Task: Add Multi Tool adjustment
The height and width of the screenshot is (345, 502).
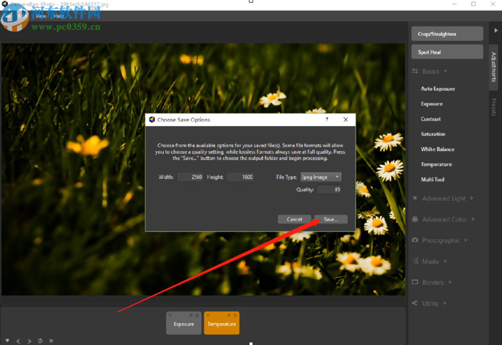Action: [x=433, y=179]
